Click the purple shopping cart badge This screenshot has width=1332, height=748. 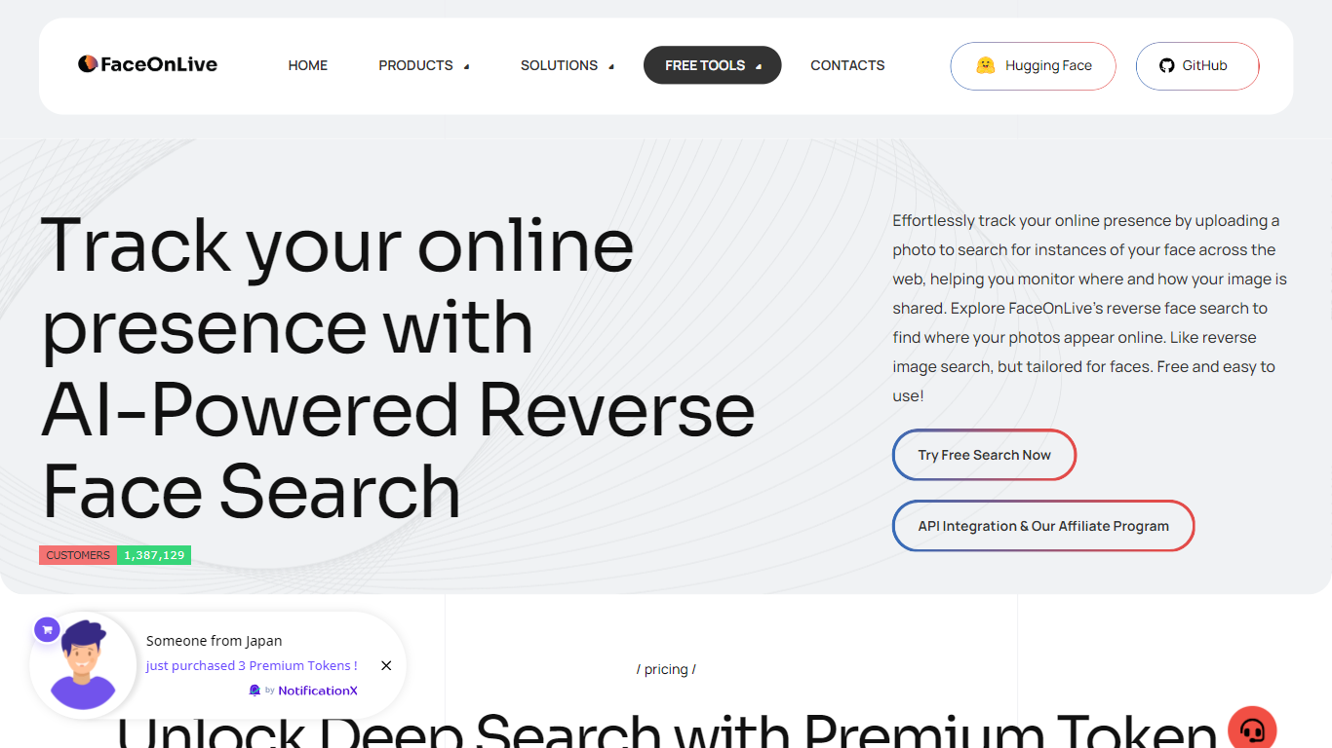click(x=47, y=629)
